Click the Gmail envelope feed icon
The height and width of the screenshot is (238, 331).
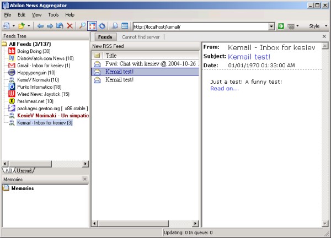[x=12, y=66]
